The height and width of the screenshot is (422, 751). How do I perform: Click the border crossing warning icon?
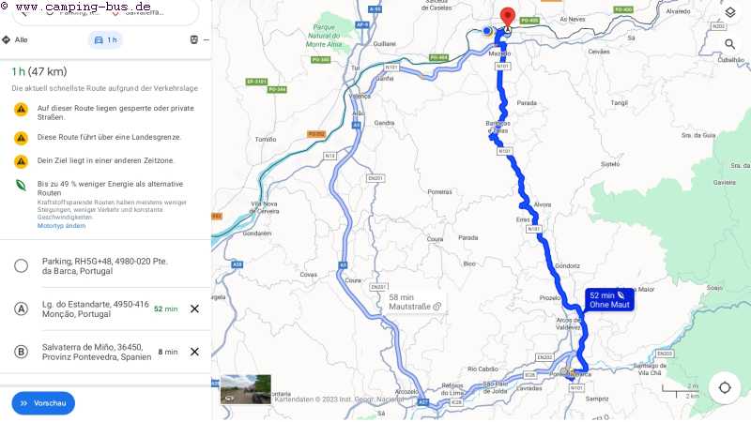pos(21,138)
